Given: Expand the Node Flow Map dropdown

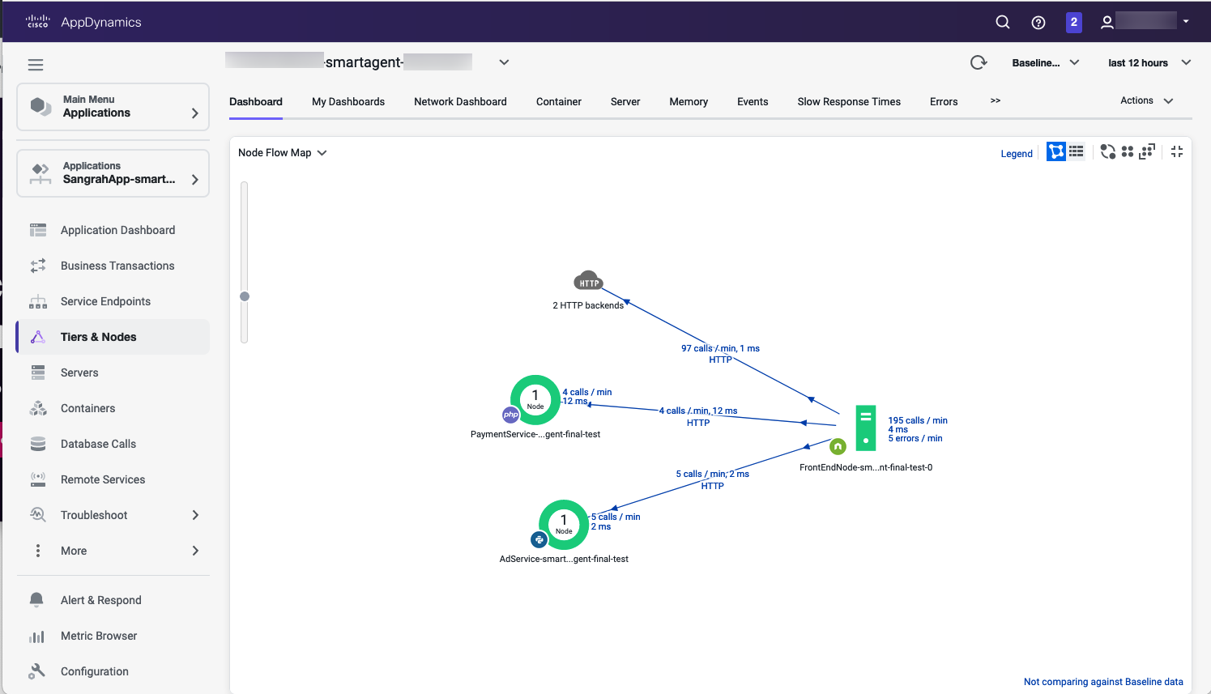Looking at the screenshot, I should pyautogui.click(x=283, y=152).
